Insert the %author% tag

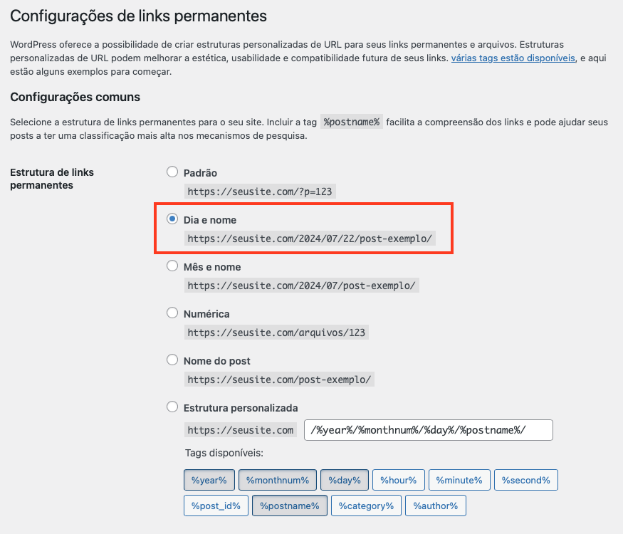tap(436, 506)
